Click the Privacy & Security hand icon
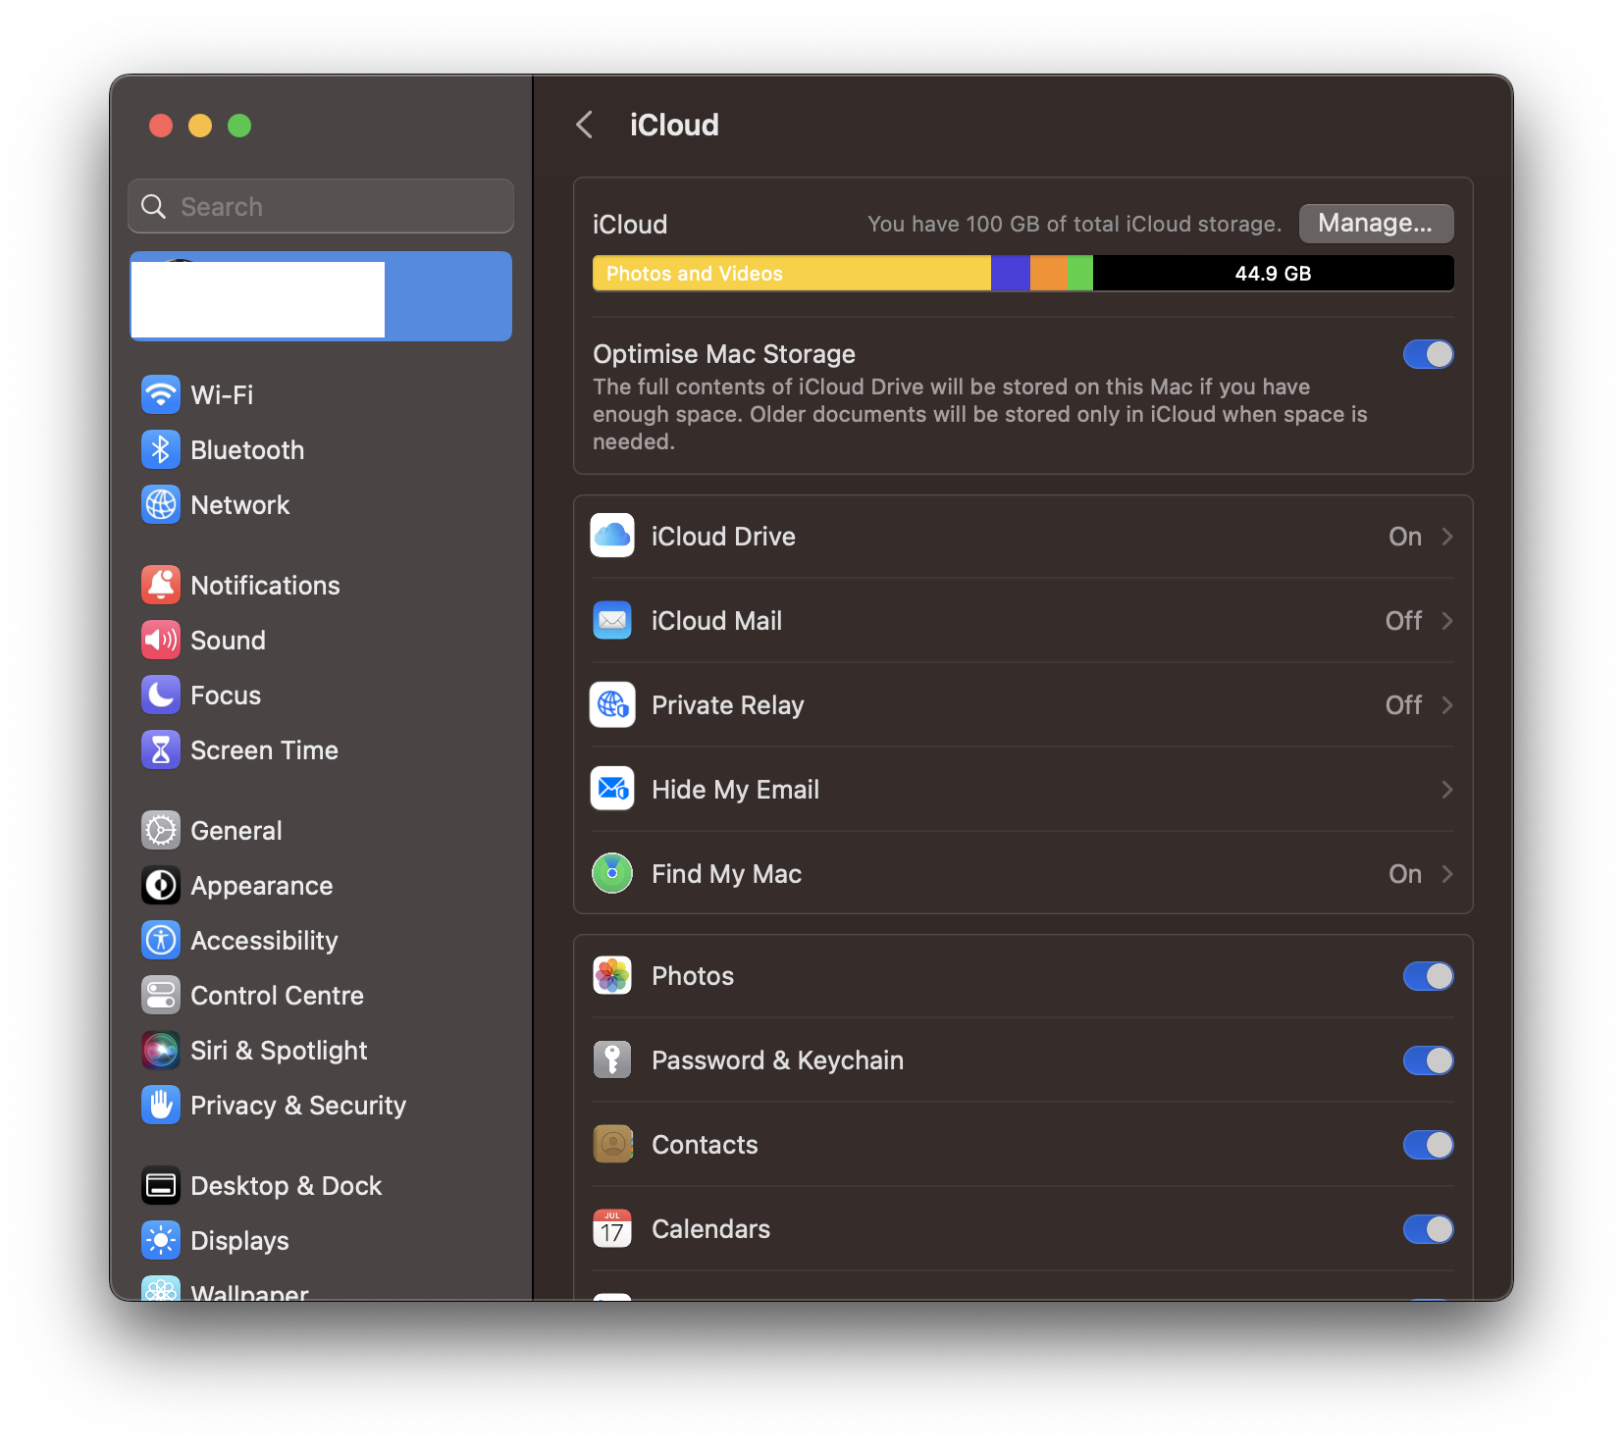This screenshot has width=1623, height=1446. point(161,1105)
